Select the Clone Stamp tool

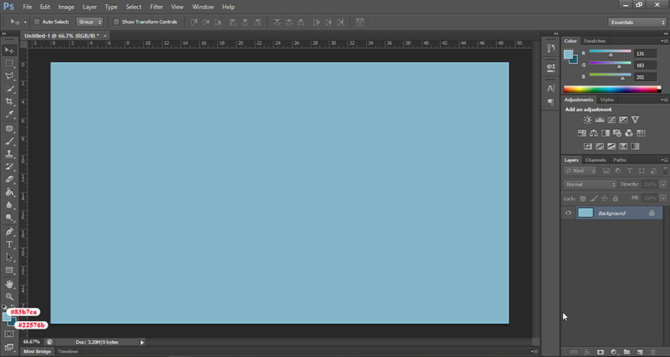[9, 154]
